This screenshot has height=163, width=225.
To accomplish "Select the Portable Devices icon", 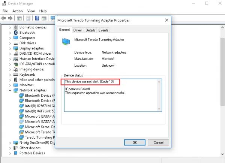I will [16, 153].
